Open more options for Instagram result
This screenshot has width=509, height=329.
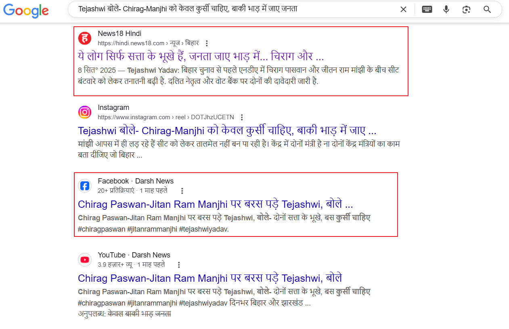242,117
